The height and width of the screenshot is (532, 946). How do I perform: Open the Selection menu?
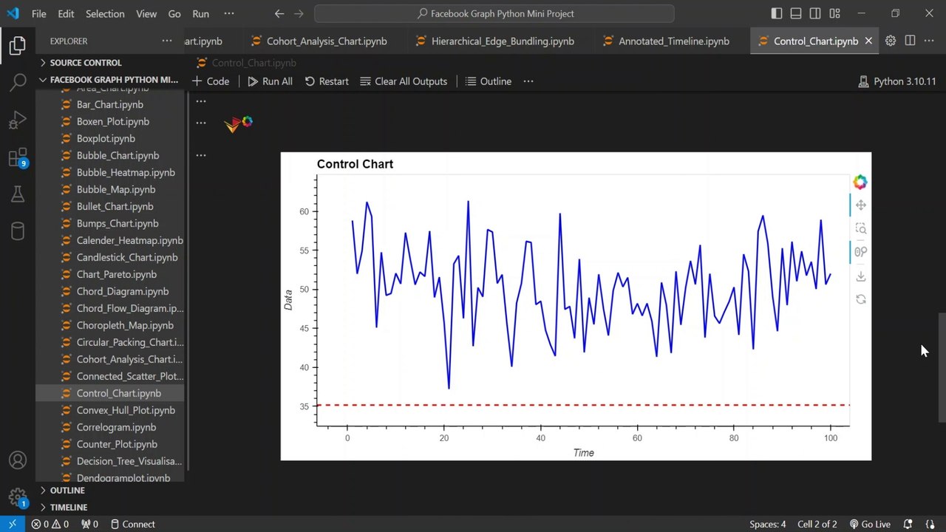pos(105,13)
